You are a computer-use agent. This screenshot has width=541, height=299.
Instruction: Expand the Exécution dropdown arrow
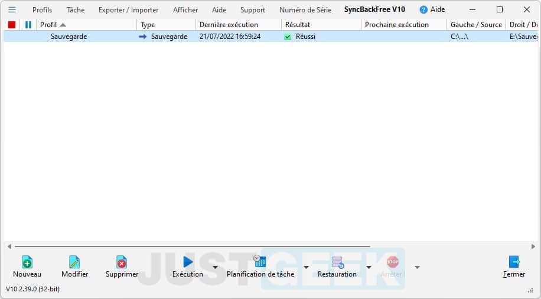click(x=215, y=267)
